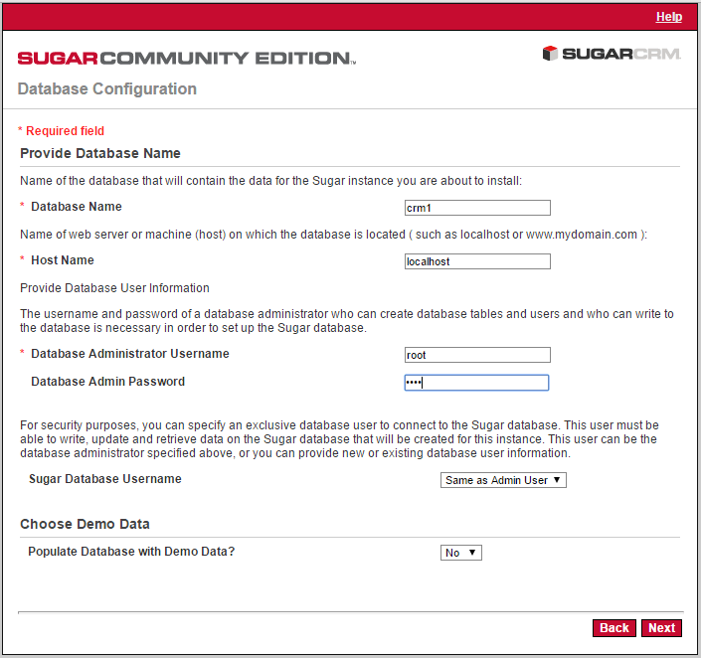
Task: Focus the Database Name field
Action: coord(477,208)
